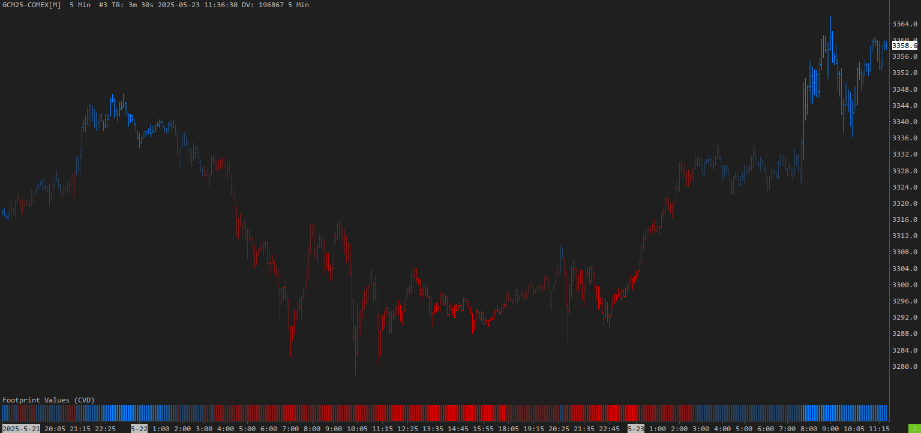Click the 3352.0 price scale label
Image resolution: width=921 pixels, height=433 pixels.
905,73
